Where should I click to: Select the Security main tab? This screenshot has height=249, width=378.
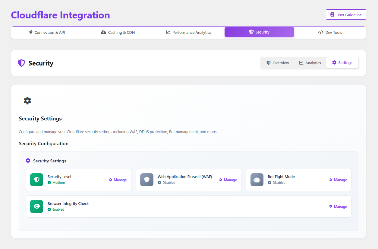(259, 32)
